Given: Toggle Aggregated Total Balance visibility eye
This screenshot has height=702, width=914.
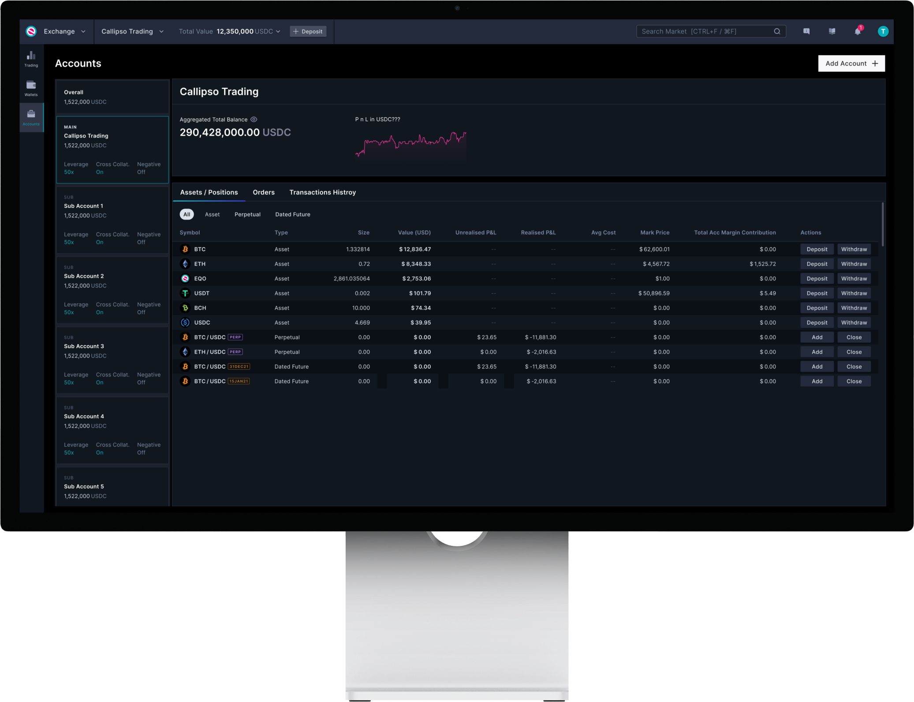Looking at the screenshot, I should click(254, 119).
